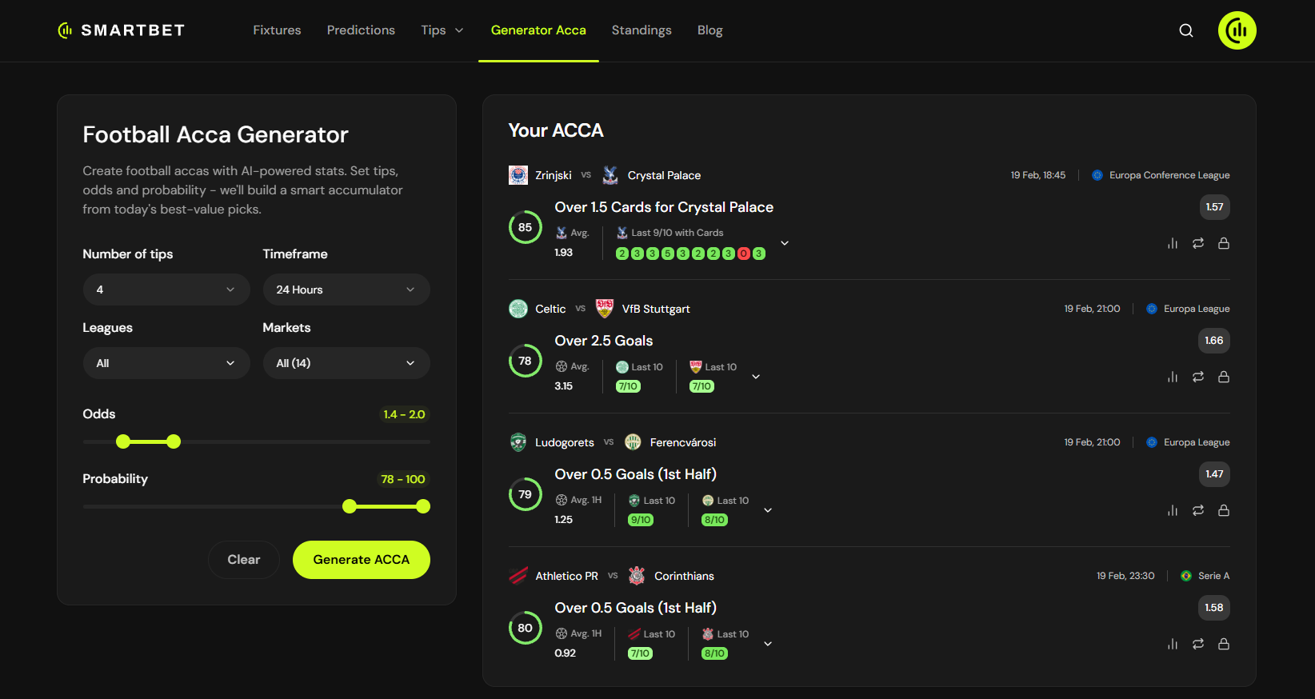Expand details for Over 2.5 Goals tip
The image size is (1315, 699).
pyautogui.click(x=756, y=377)
